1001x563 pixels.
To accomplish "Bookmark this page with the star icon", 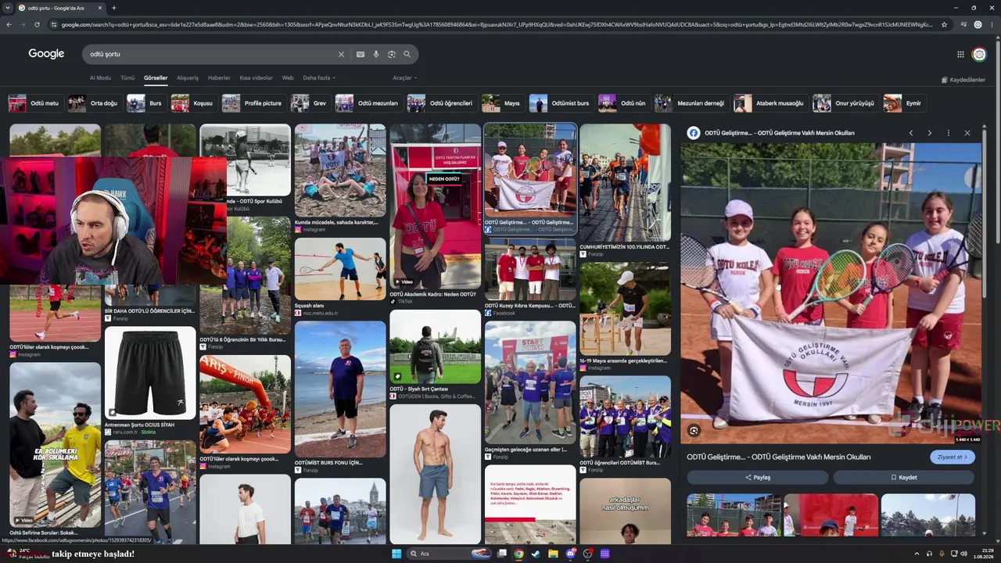I will click(944, 24).
